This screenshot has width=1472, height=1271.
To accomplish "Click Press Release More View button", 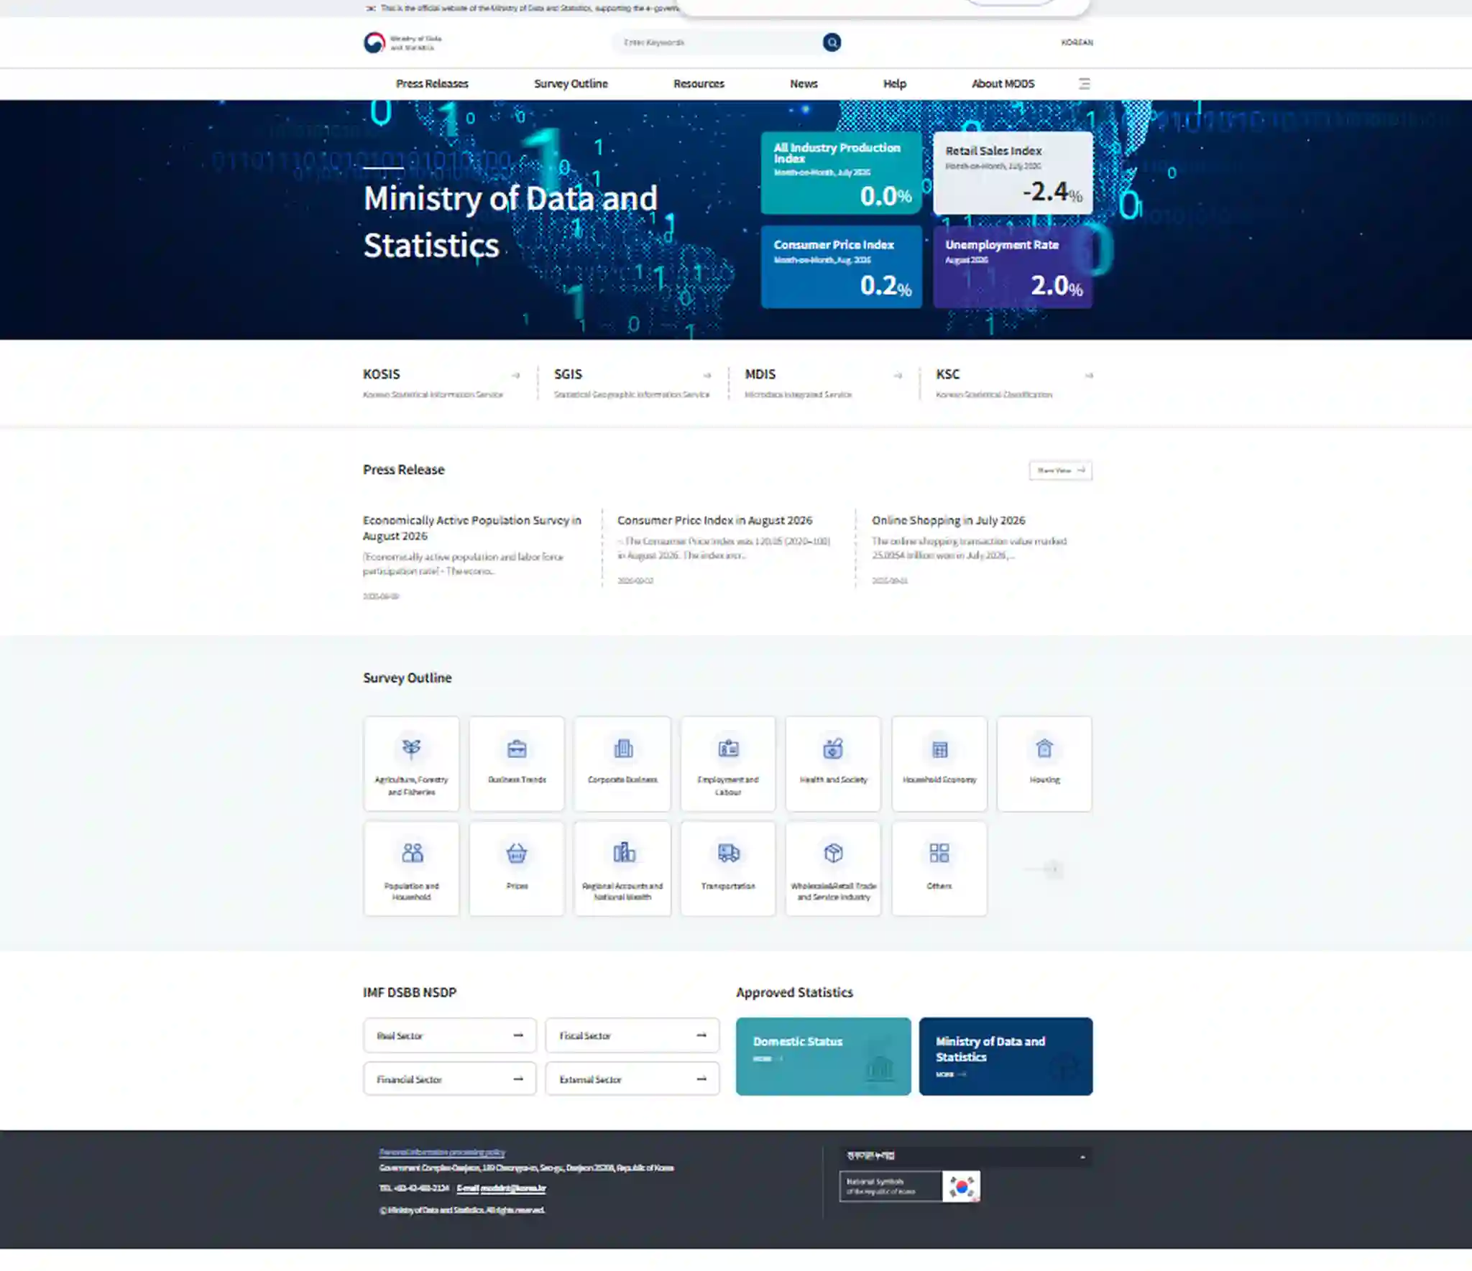I will 1060,470.
